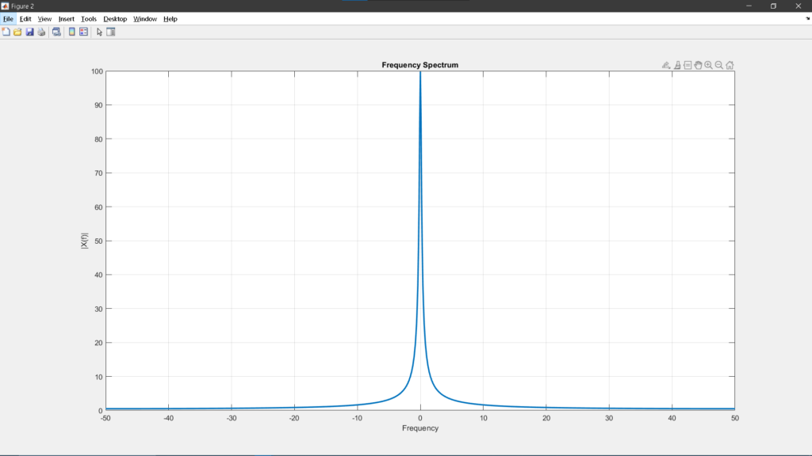
Task: Click the Link Plot toolbar icon
Action: [56, 32]
